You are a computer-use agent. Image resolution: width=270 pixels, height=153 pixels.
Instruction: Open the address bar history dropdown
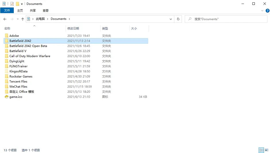[x=171, y=19]
